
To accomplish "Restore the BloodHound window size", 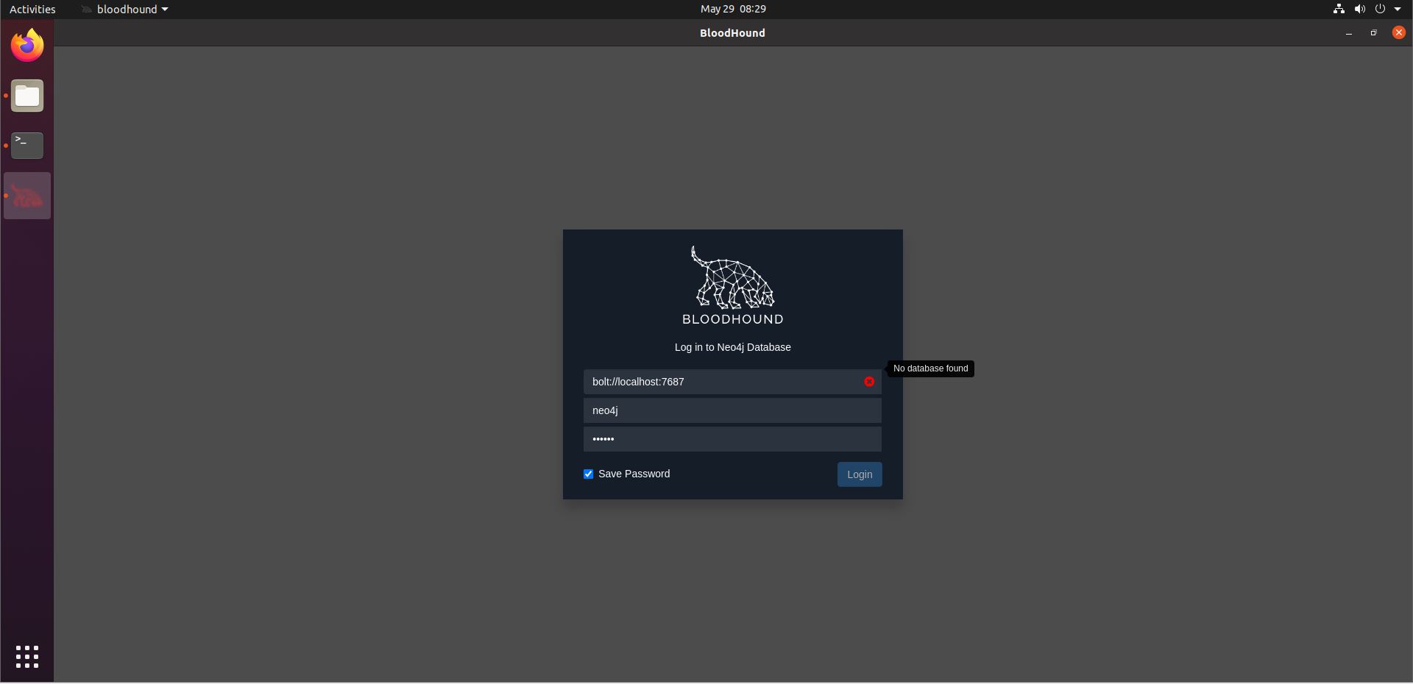I will (1373, 33).
